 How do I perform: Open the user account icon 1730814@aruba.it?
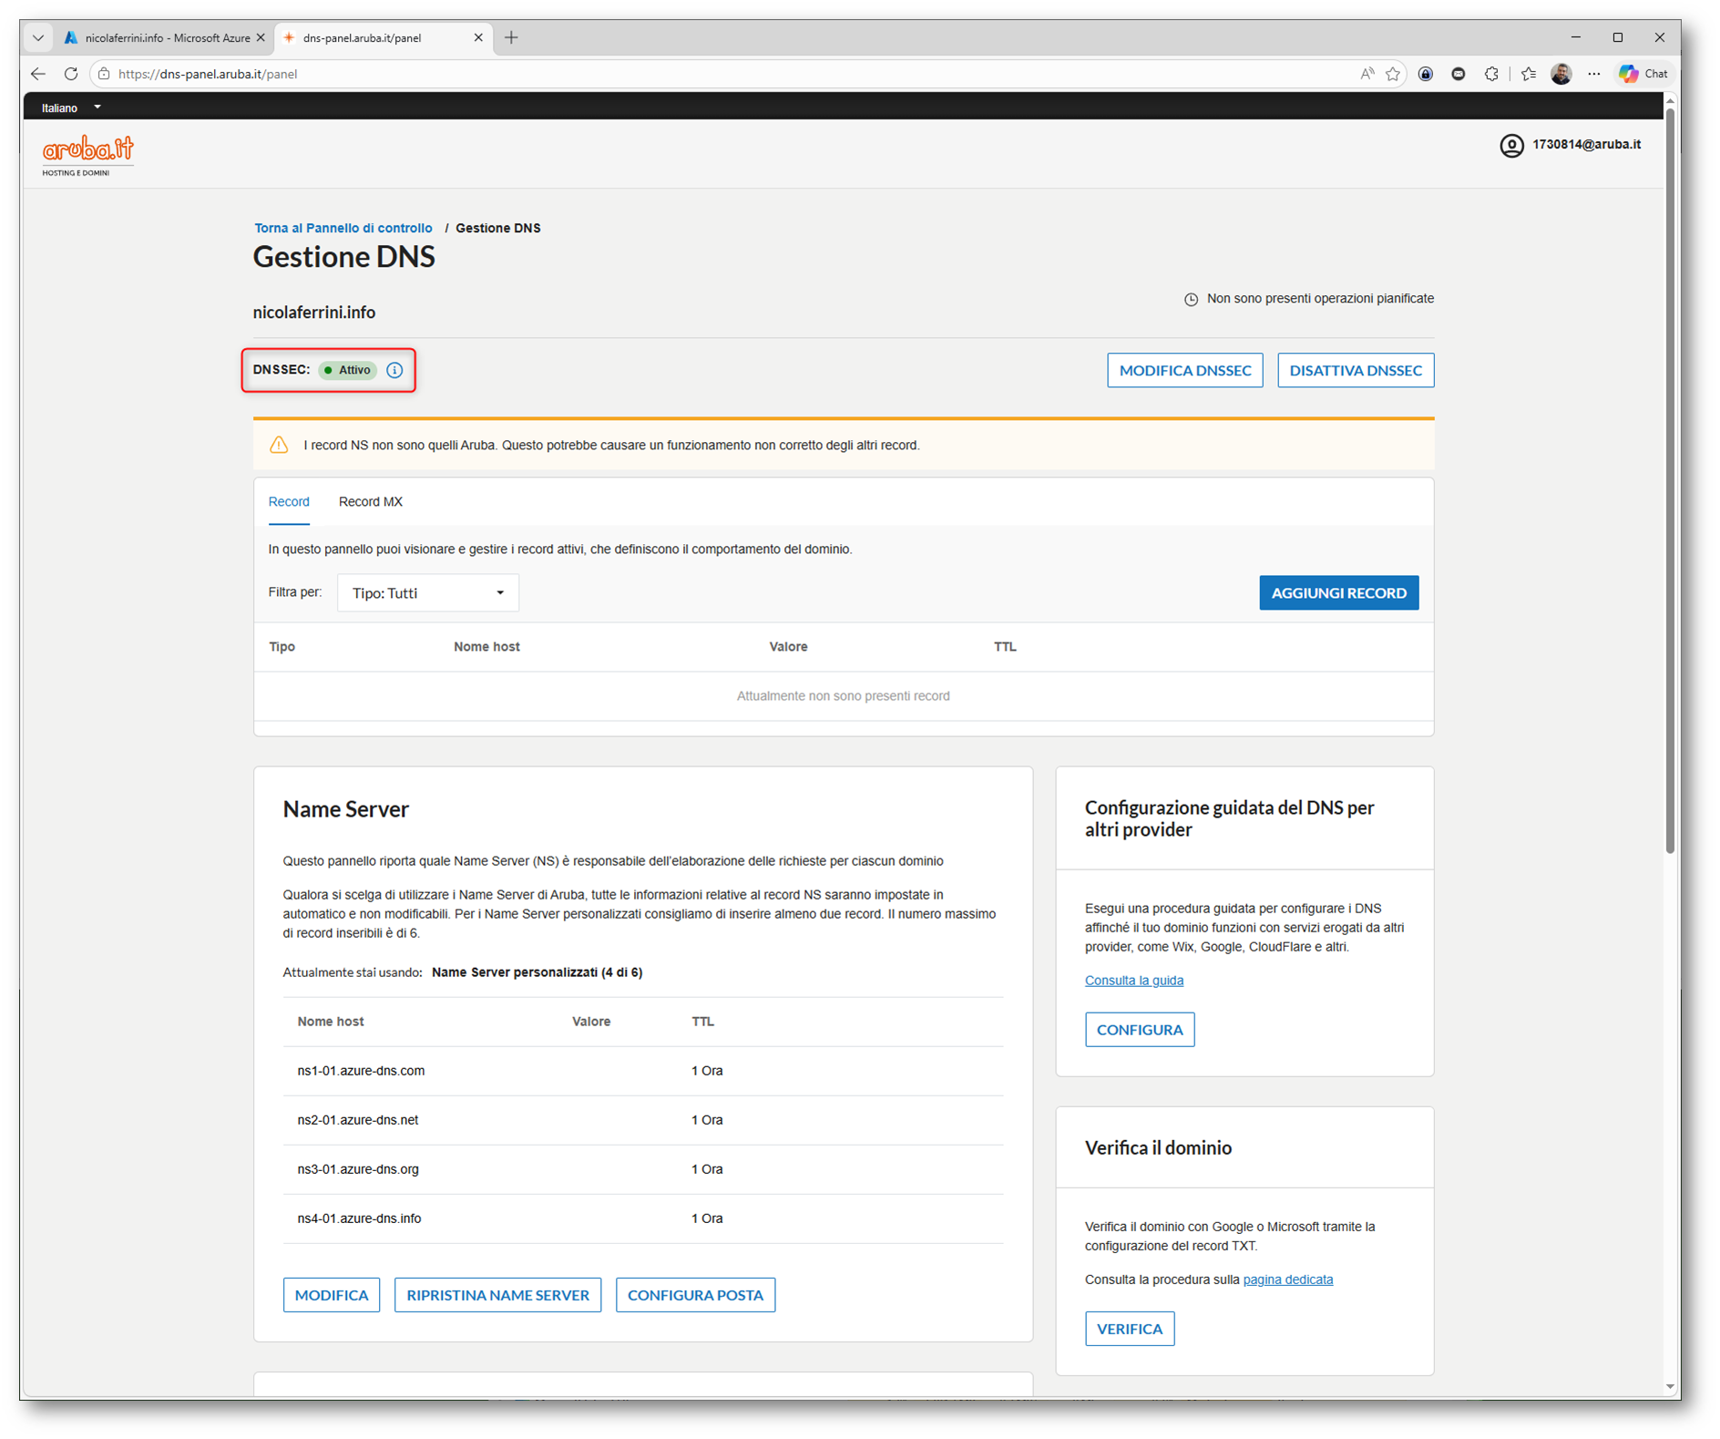1511,145
